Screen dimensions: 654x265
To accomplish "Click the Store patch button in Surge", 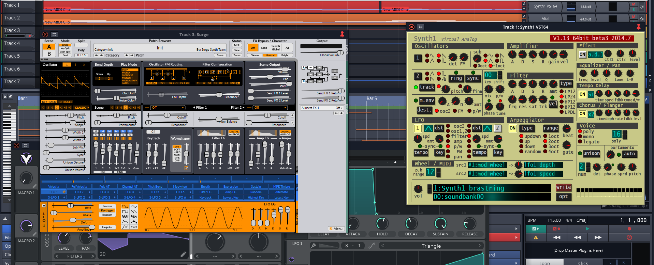I will (220, 55).
